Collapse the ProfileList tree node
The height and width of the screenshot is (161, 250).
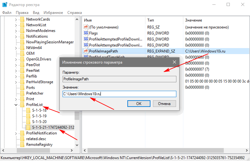(x=16, y=105)
